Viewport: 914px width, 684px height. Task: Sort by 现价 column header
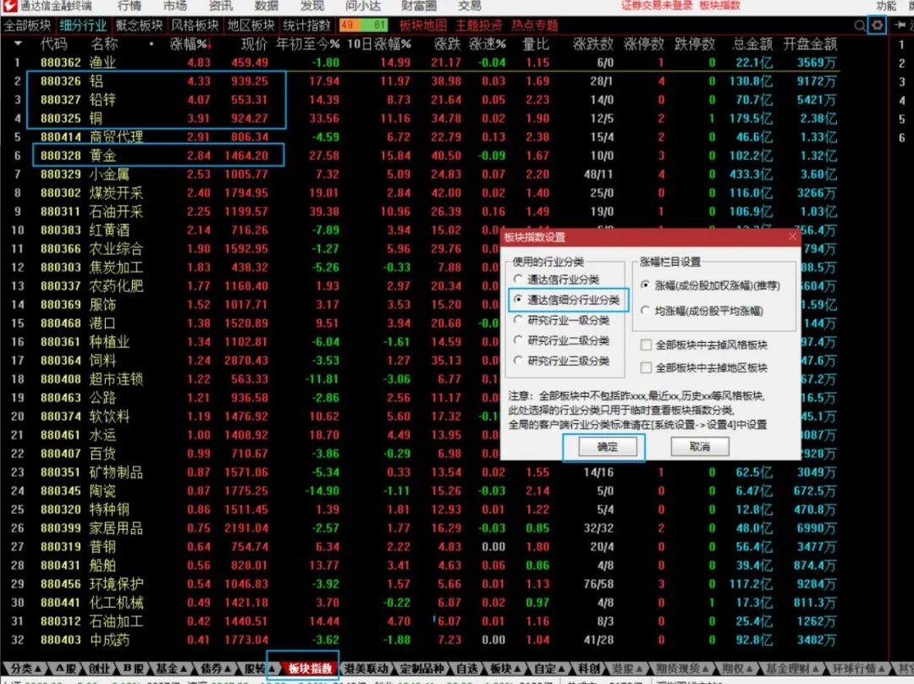(254, 44)
